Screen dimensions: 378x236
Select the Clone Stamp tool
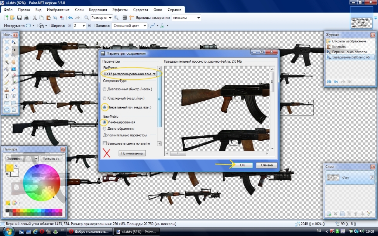(x=7, y=89)
